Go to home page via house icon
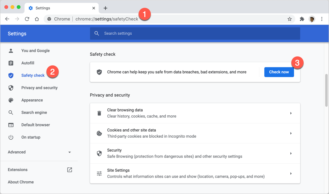 click(x=37, y=19)
